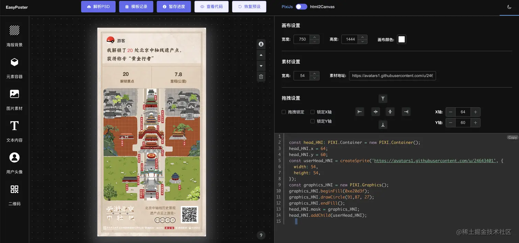Click 暂存进度 save progress button
The height and width of the screenshot is (243, 519).
[x=174, y=7]
